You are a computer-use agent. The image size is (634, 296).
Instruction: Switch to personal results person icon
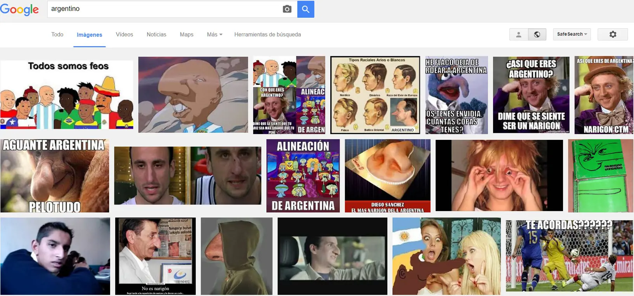(x=519, y=34)
